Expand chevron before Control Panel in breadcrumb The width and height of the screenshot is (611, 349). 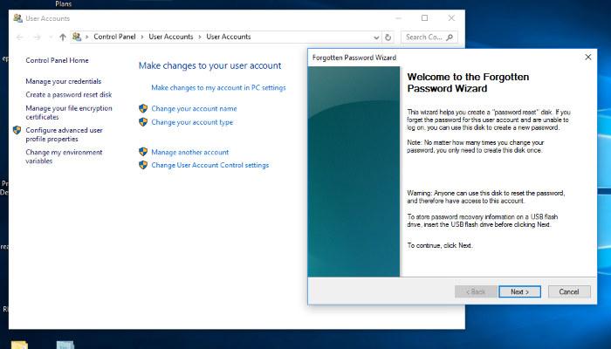tap(87, 37)
